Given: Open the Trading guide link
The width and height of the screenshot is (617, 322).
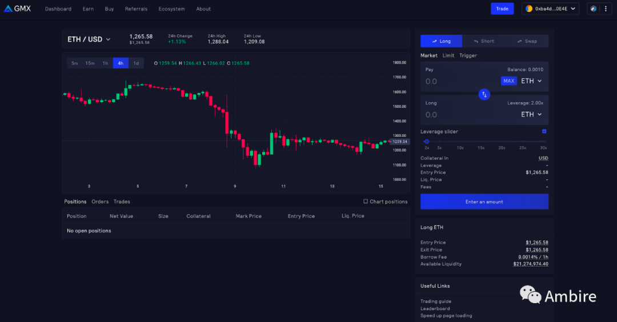Looking at the screenshot, I should click(x=435, y=301).
